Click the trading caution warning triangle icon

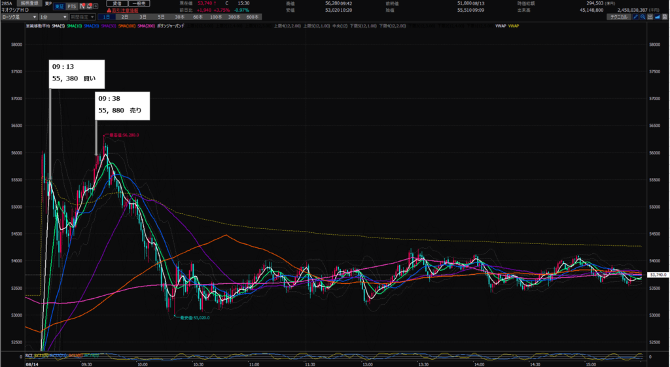click(109, 10)
